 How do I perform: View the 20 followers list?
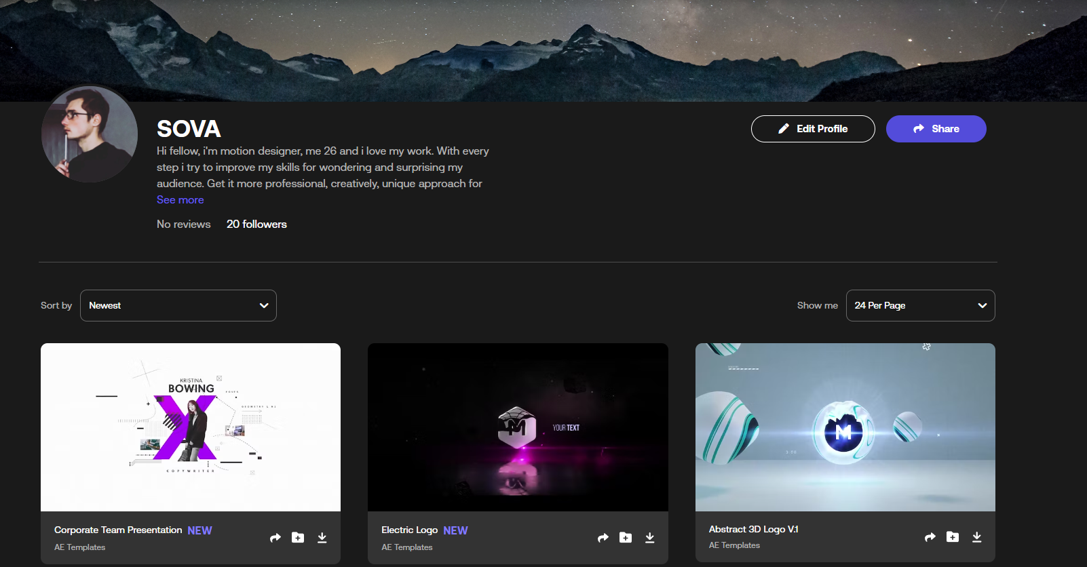tap(256, 224)
